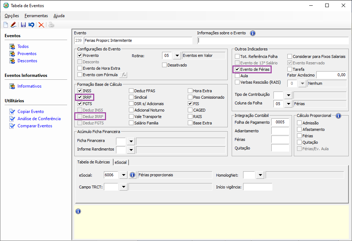Click the Tabela de Eventos app icon
This screenshot has height=241, width=352.
click(x=6, y=5)
